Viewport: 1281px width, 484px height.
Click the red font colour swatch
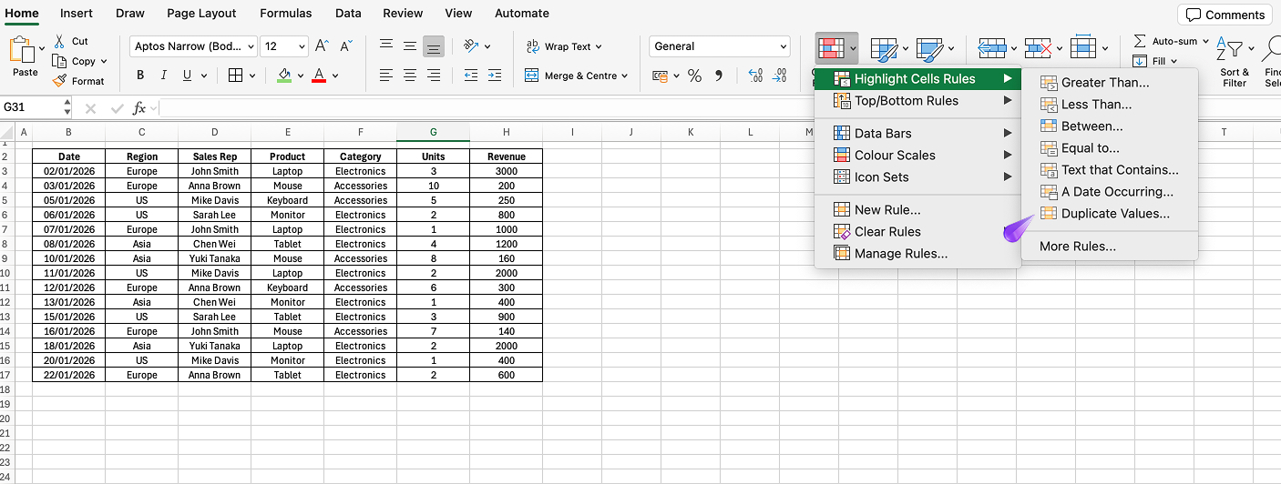(x=319, y=76)
